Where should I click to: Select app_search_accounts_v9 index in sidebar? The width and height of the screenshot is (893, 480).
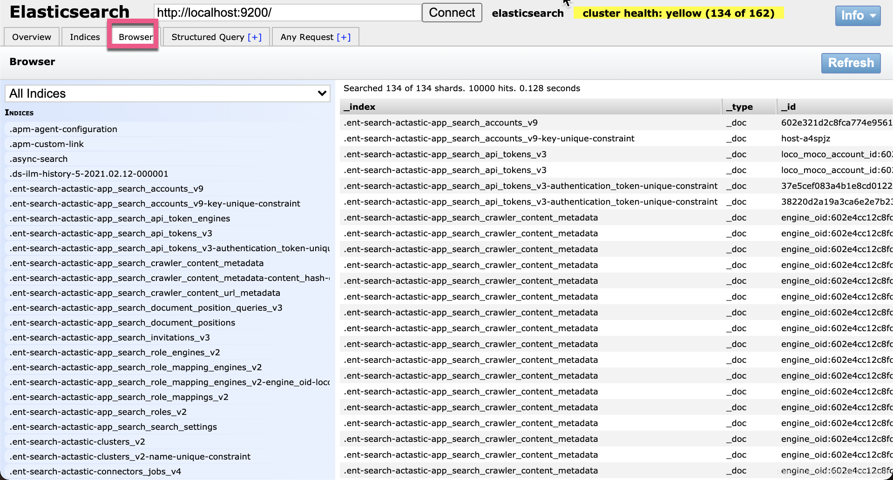pyautogui.click(x=168, y=189)
